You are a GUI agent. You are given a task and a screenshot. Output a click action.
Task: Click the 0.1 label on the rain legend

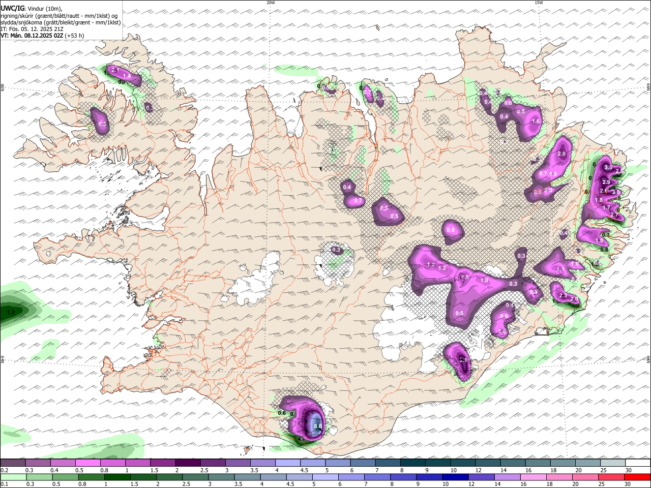(5, 484)
